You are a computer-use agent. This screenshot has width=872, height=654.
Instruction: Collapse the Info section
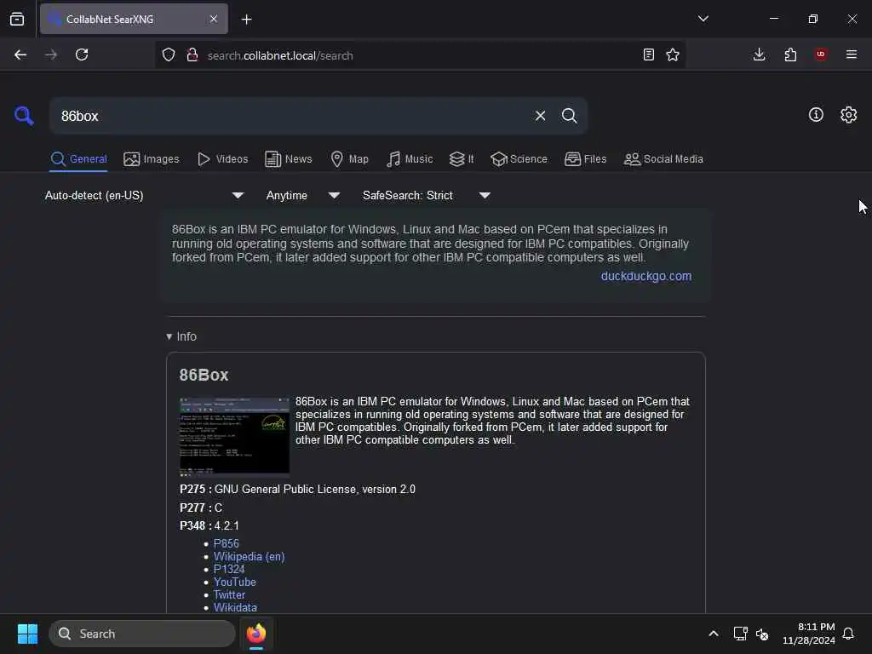181,336
